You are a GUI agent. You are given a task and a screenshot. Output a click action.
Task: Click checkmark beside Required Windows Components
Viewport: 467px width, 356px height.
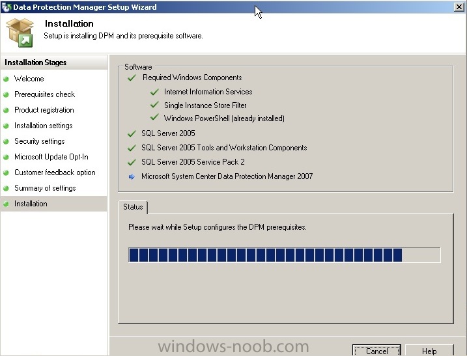coord(132,77)
